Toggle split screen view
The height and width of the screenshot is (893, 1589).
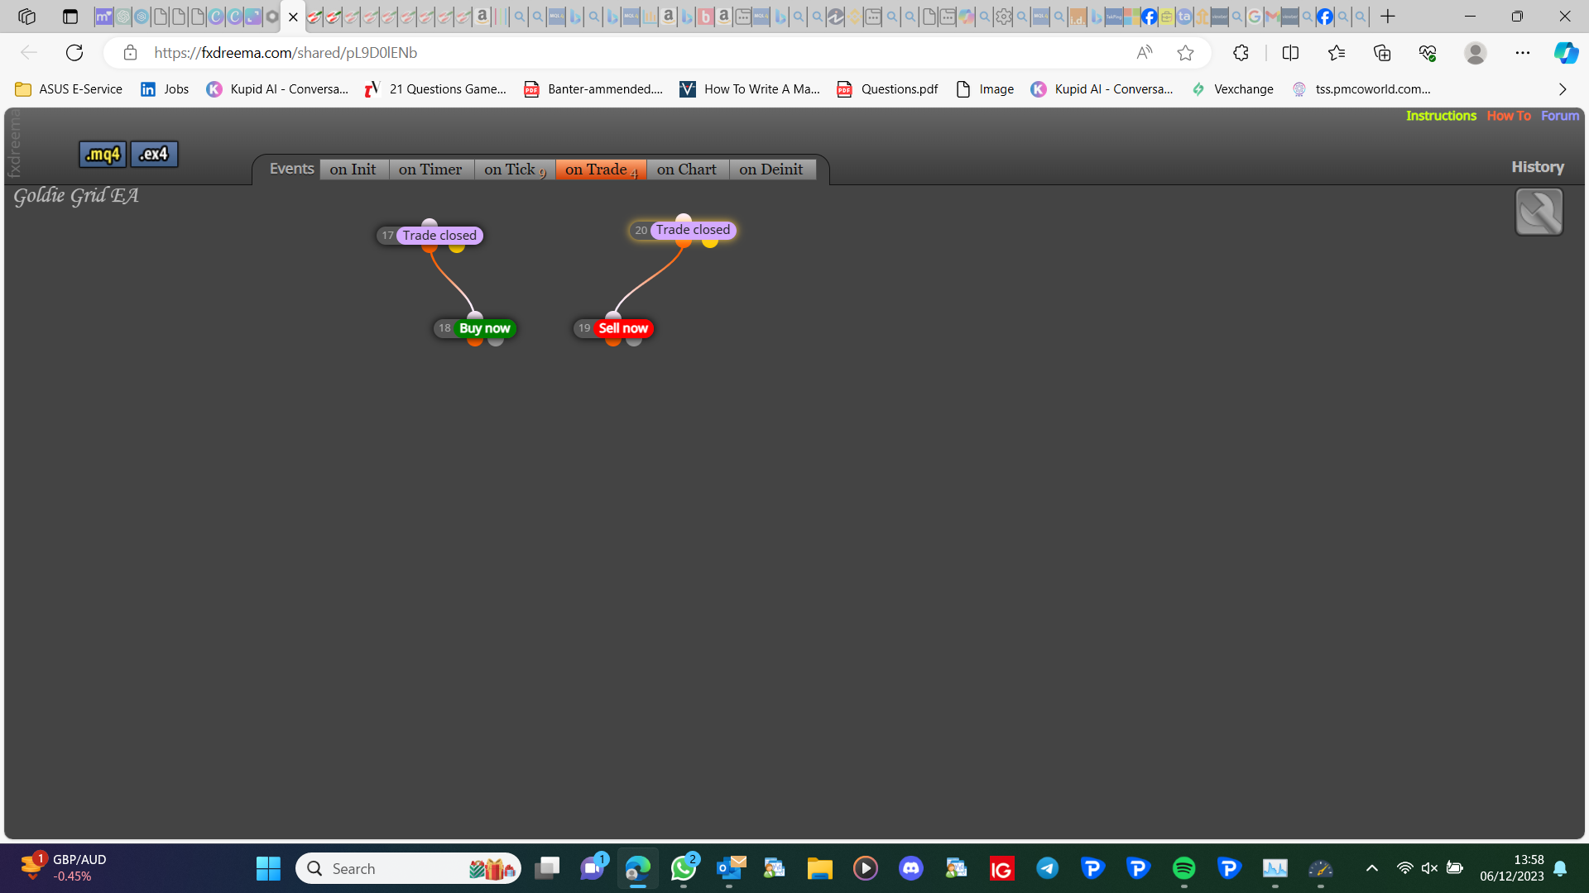click(x=1290, y=53)
